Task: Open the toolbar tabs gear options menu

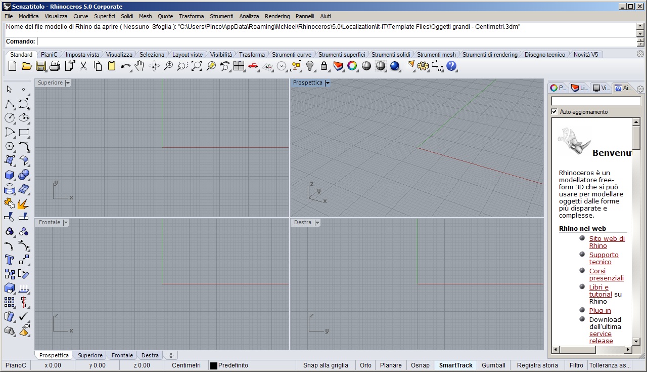Action: click(x=640, y=54)
